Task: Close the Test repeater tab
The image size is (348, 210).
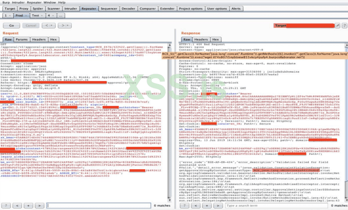Action: pyautogui.click(x=42, y=15)
